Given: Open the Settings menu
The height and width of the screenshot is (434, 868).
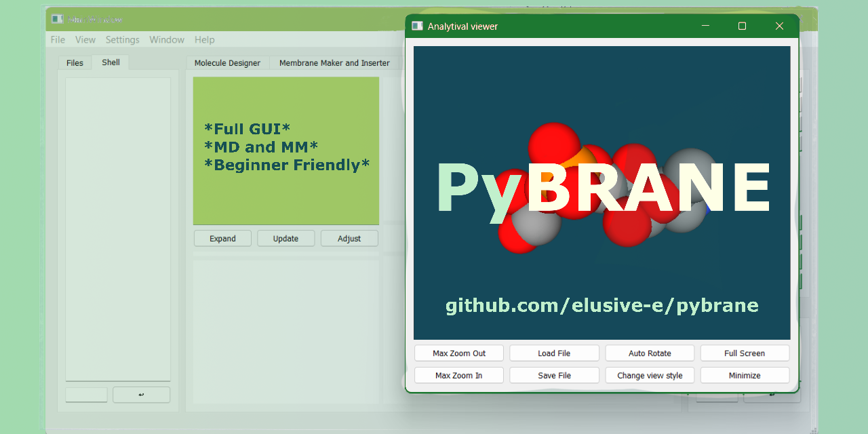Looking at the screenshot, I should [123, 40].
